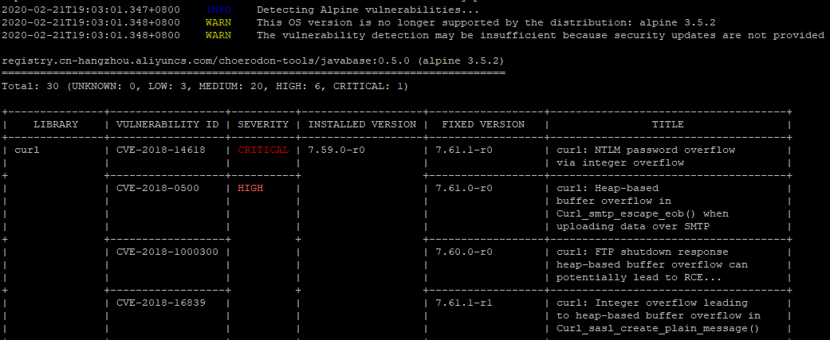Select fixed version 7.61.0-r0

(x=464, y=188)
